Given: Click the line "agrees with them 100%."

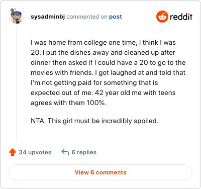Looking at the screenshot, I should (x=68, y=103).
